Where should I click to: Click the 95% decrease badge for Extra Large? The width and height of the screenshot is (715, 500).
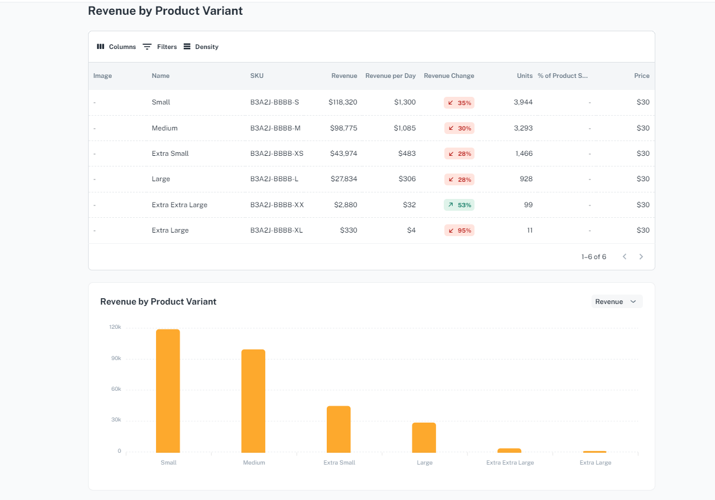tap(459, 230)
